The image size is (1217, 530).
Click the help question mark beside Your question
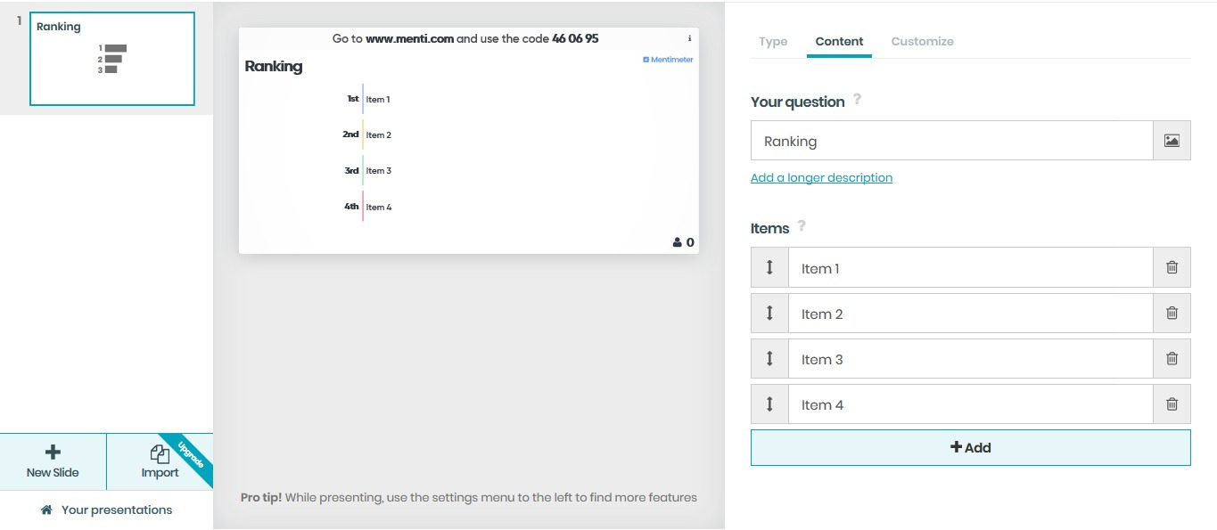coord(858,100)
